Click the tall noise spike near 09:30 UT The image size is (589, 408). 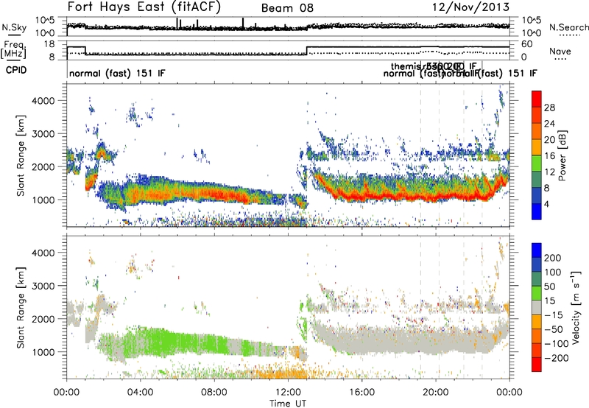coord(243,24)
